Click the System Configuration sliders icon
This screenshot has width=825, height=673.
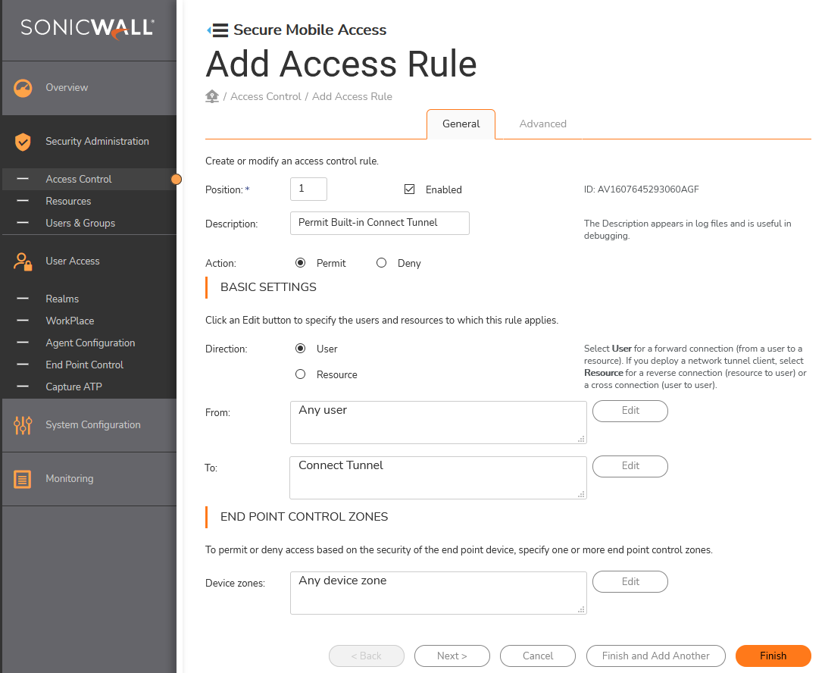coord(23,425)
